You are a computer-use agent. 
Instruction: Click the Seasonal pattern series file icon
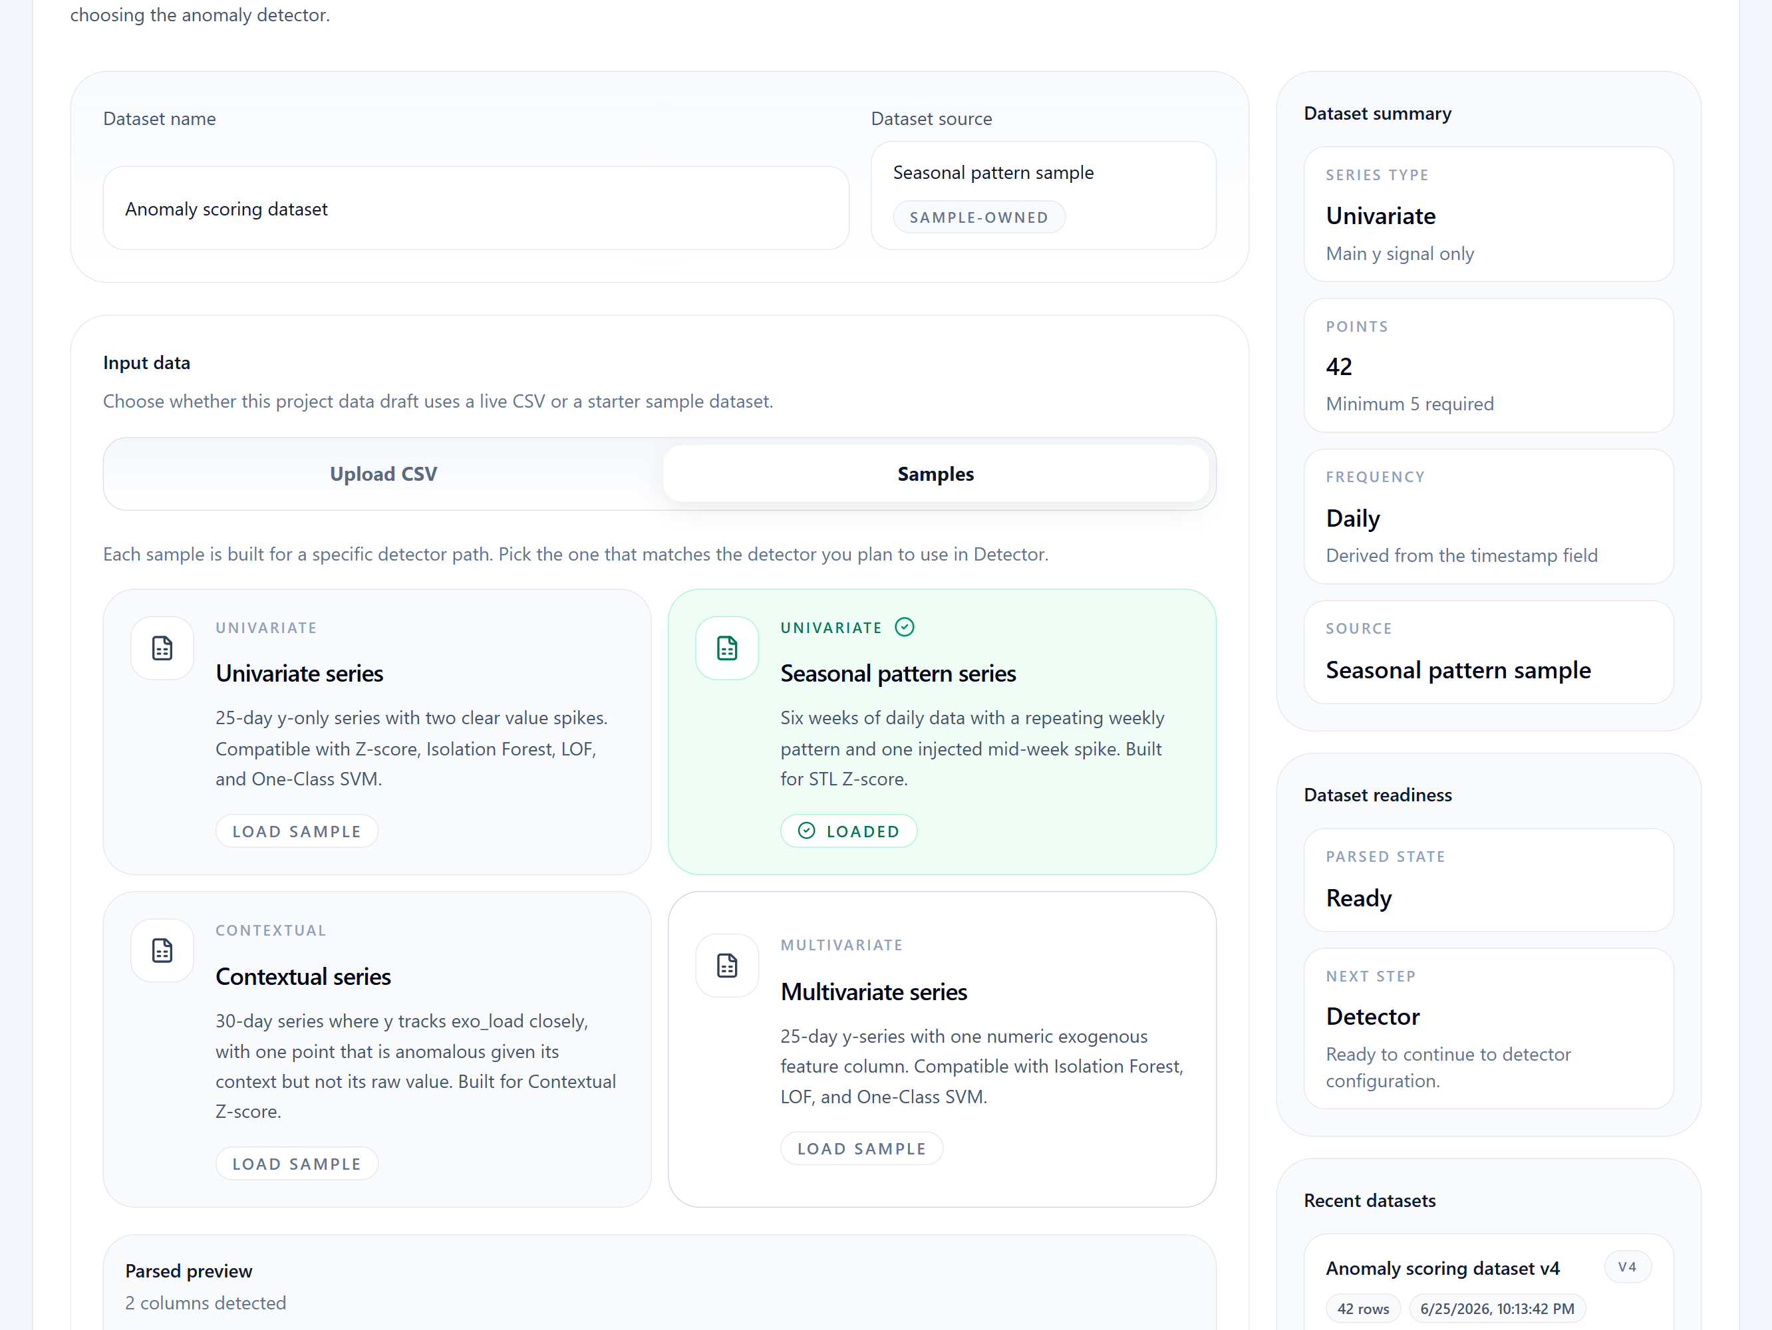coord(726,648)
